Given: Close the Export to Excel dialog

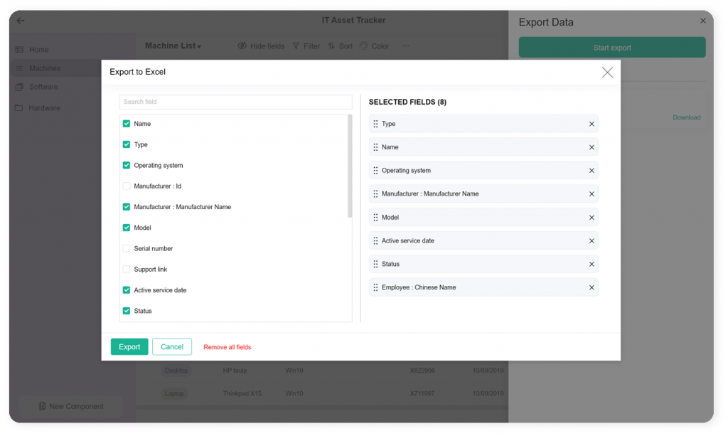Looking at the screenshot, I should [x=607, y=72].
